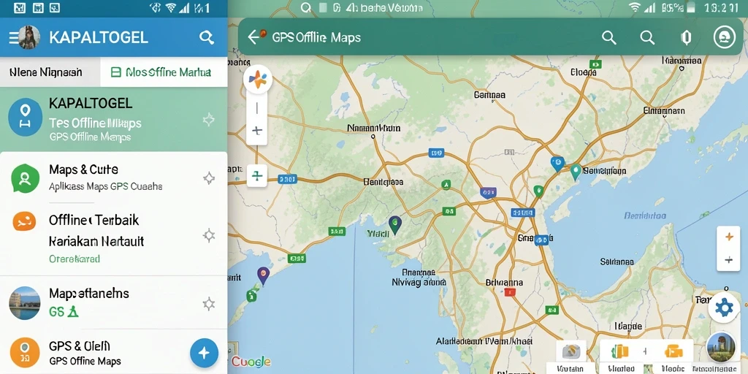Open the hamburger menu beside KAPALTOGEL
This screenshot has height=374, width=748.
(x=13, y=37)
